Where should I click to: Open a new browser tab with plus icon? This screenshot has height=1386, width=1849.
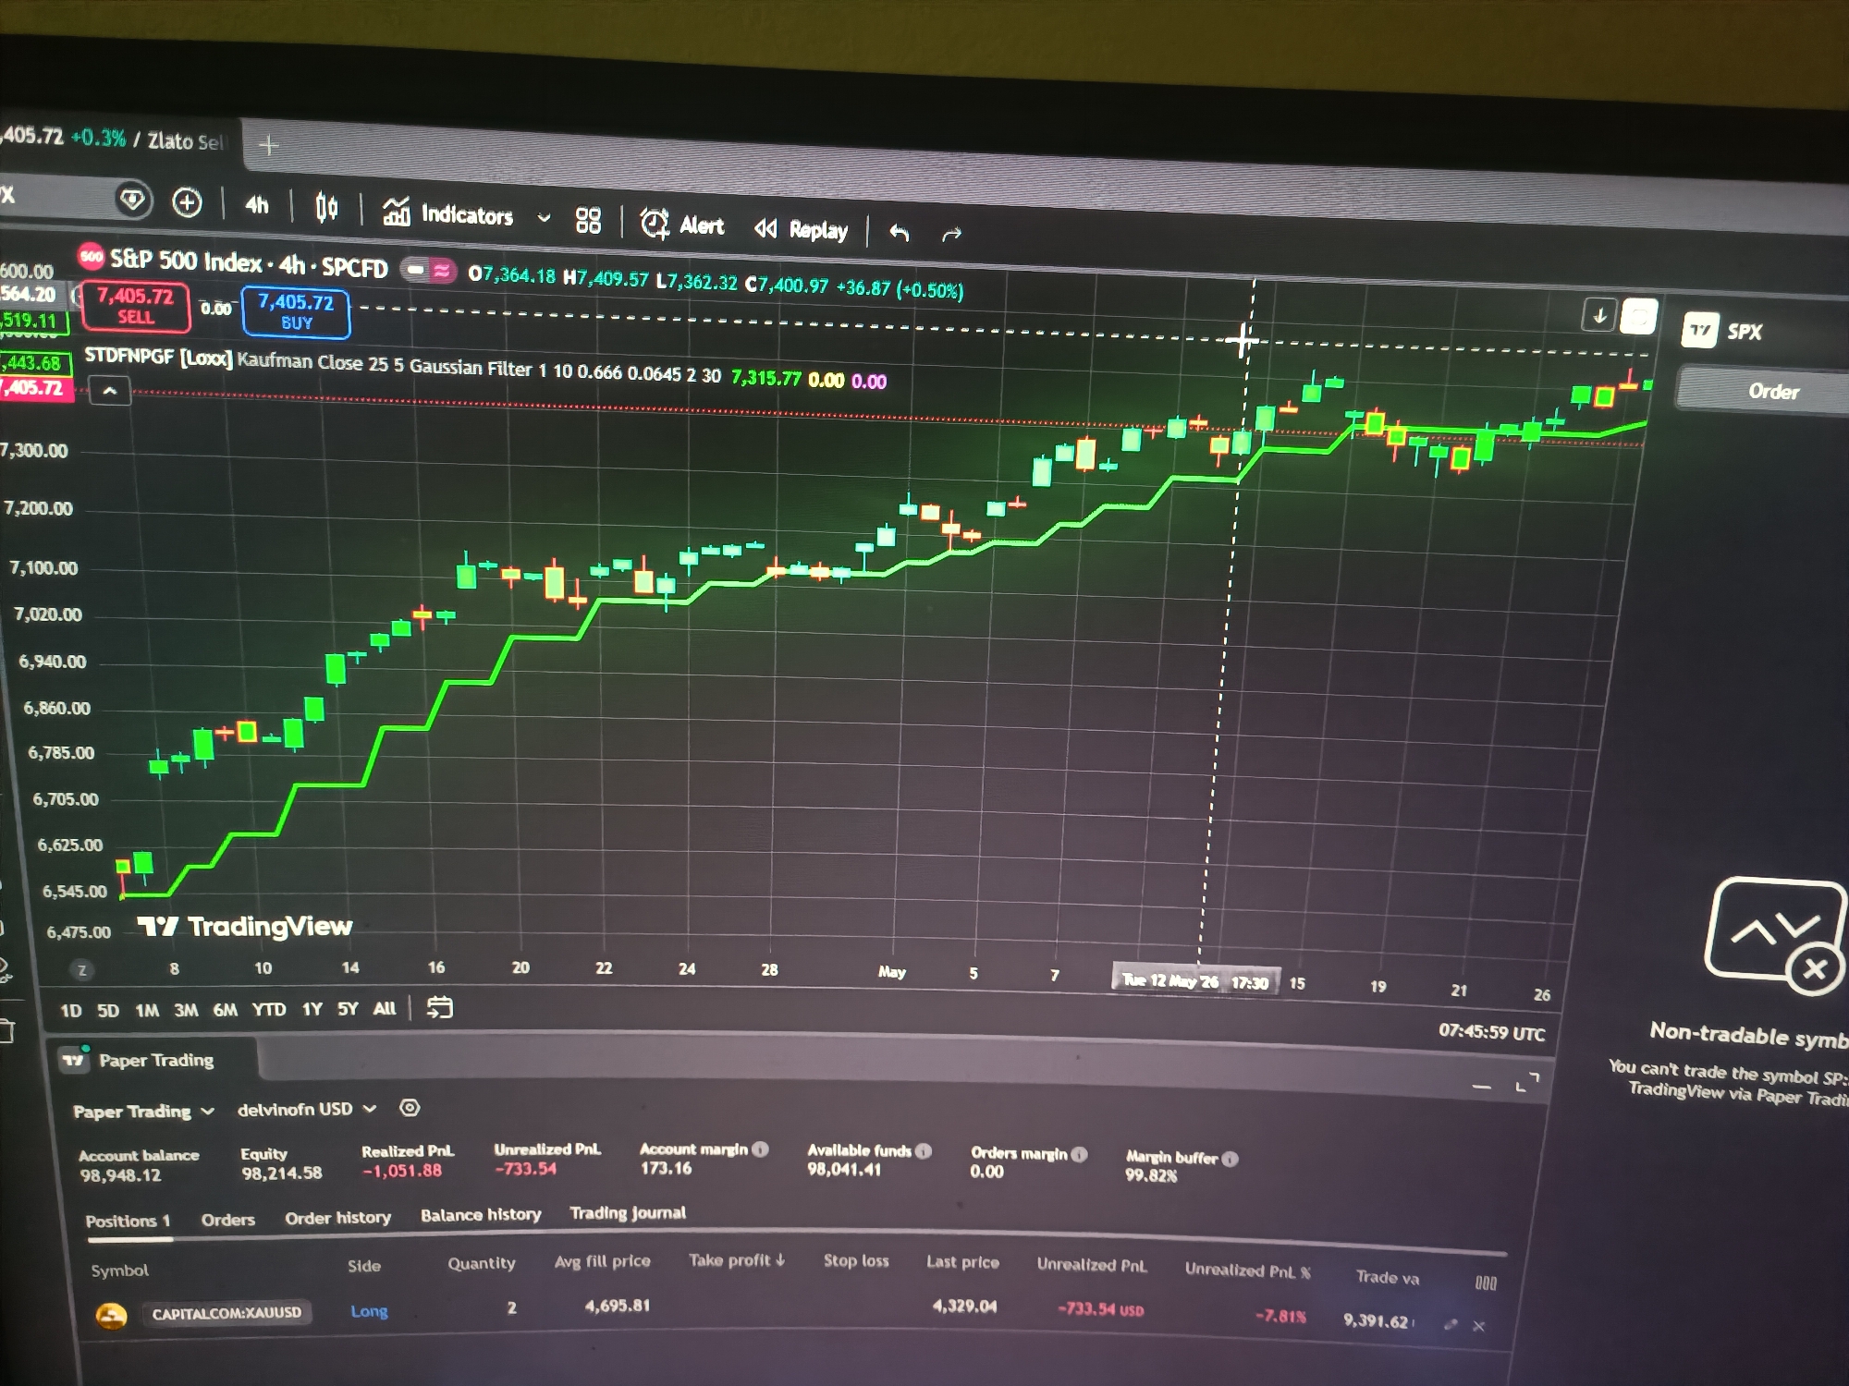tap(269, 146)
